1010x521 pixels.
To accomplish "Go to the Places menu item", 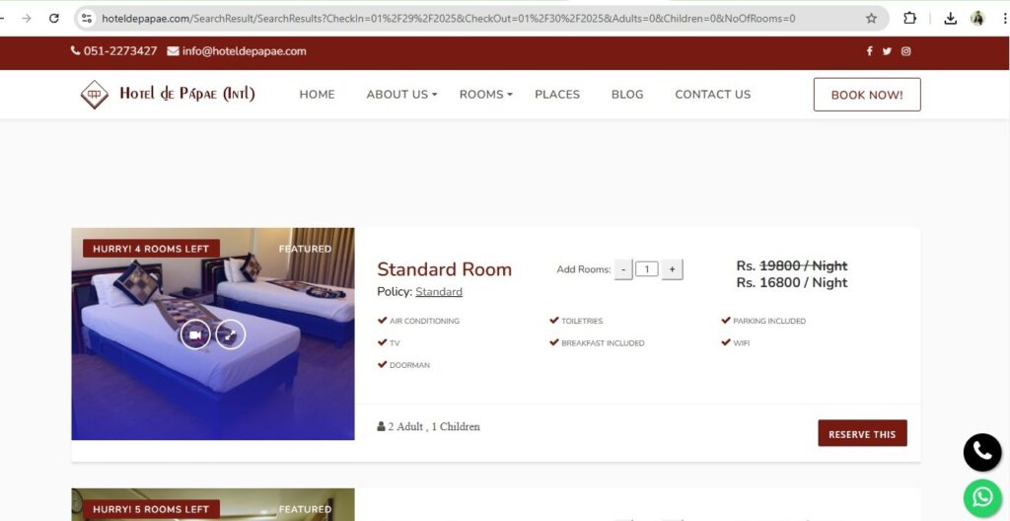I will tap(557, 94).
